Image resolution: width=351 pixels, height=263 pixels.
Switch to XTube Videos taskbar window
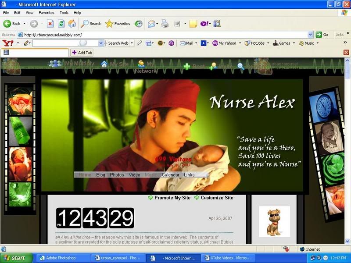coord(228,258)
